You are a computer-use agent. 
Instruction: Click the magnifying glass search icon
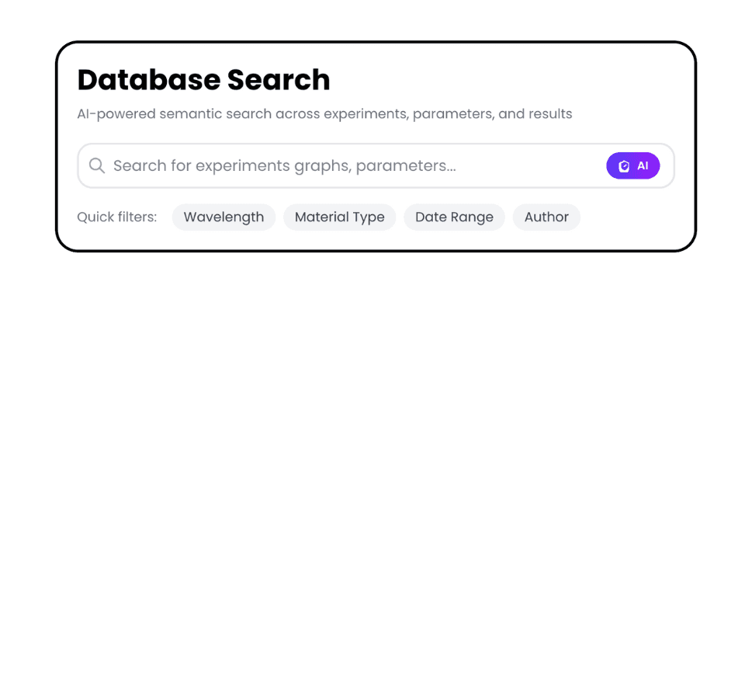click(x=97, y=165)
